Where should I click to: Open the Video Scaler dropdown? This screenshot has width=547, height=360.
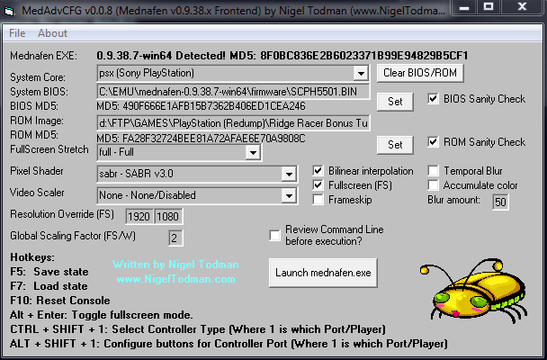click(289, 194)
